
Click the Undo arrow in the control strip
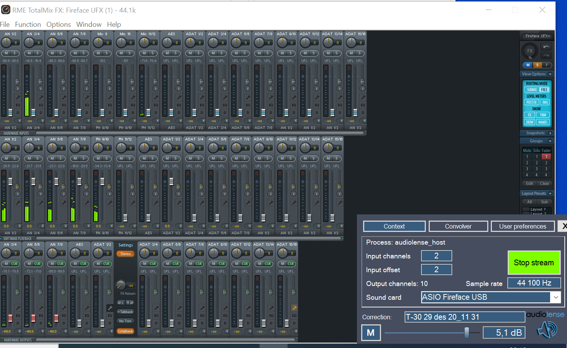tap(546, 47)
